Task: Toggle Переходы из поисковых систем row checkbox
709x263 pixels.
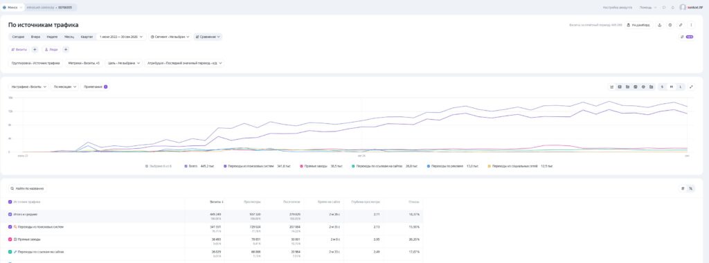Action: [10, 227]
